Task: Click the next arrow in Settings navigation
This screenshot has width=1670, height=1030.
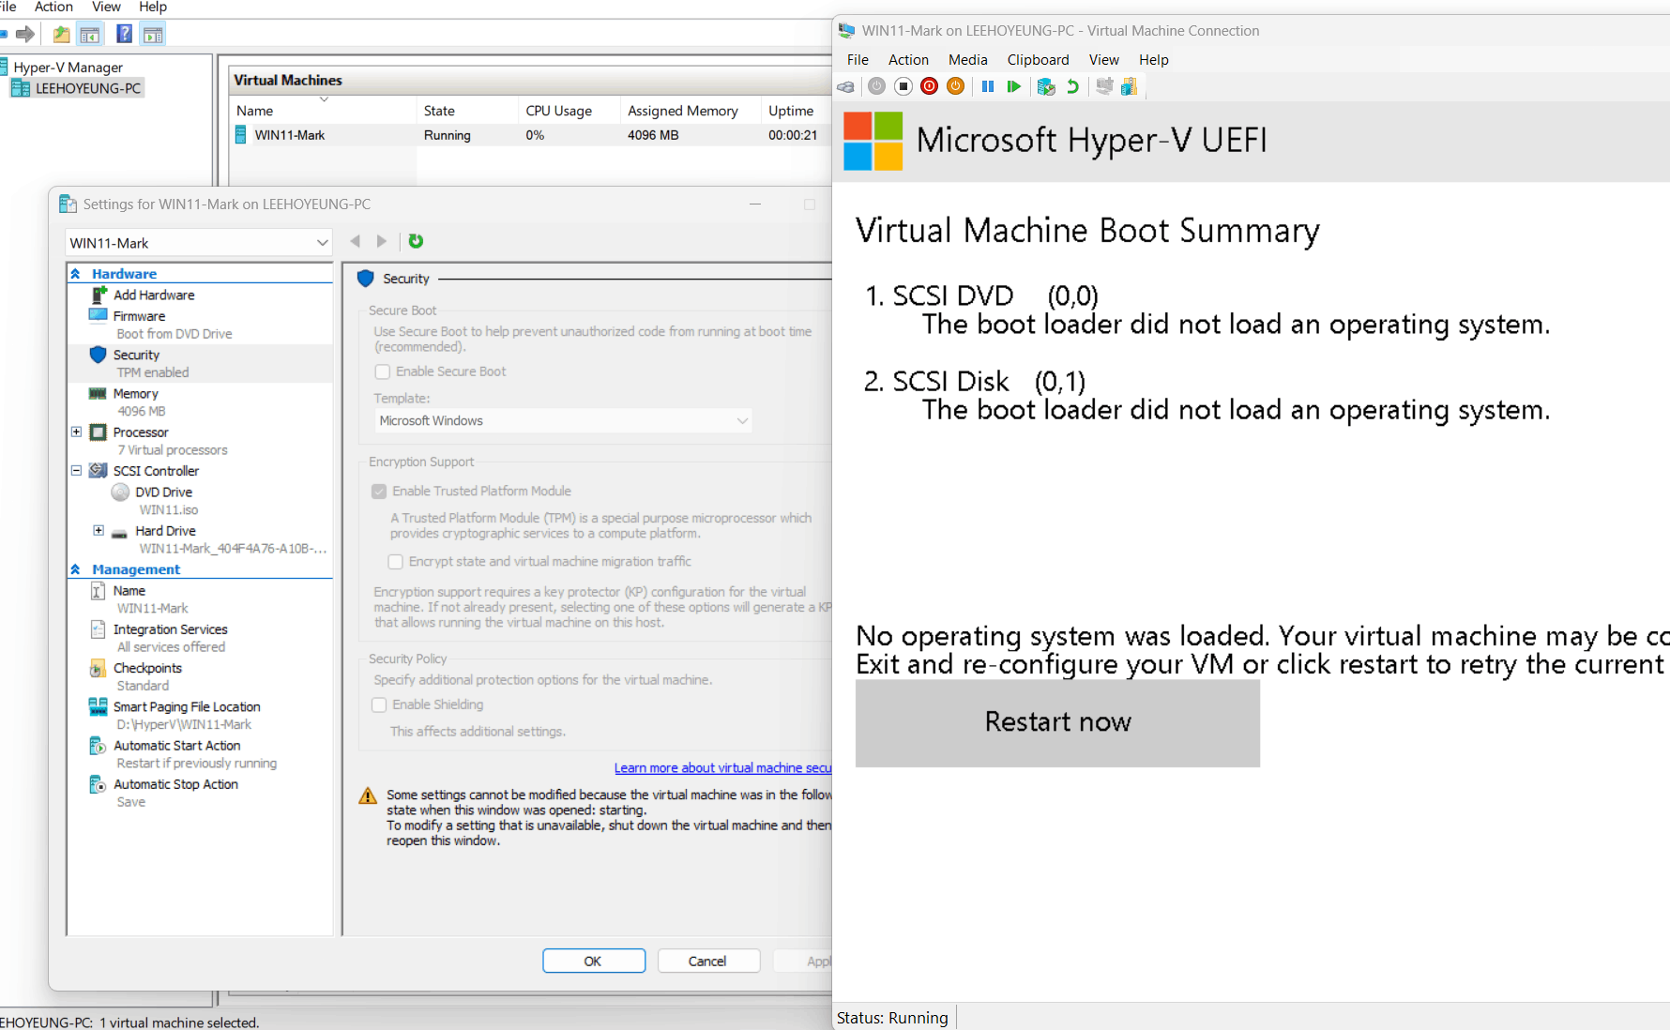Action: pos(382,241)
